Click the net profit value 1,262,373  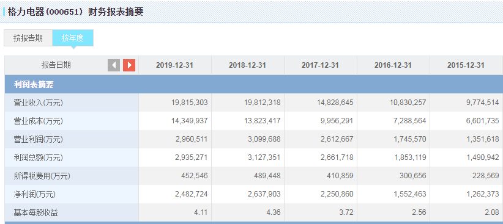(x=482, y=194)
